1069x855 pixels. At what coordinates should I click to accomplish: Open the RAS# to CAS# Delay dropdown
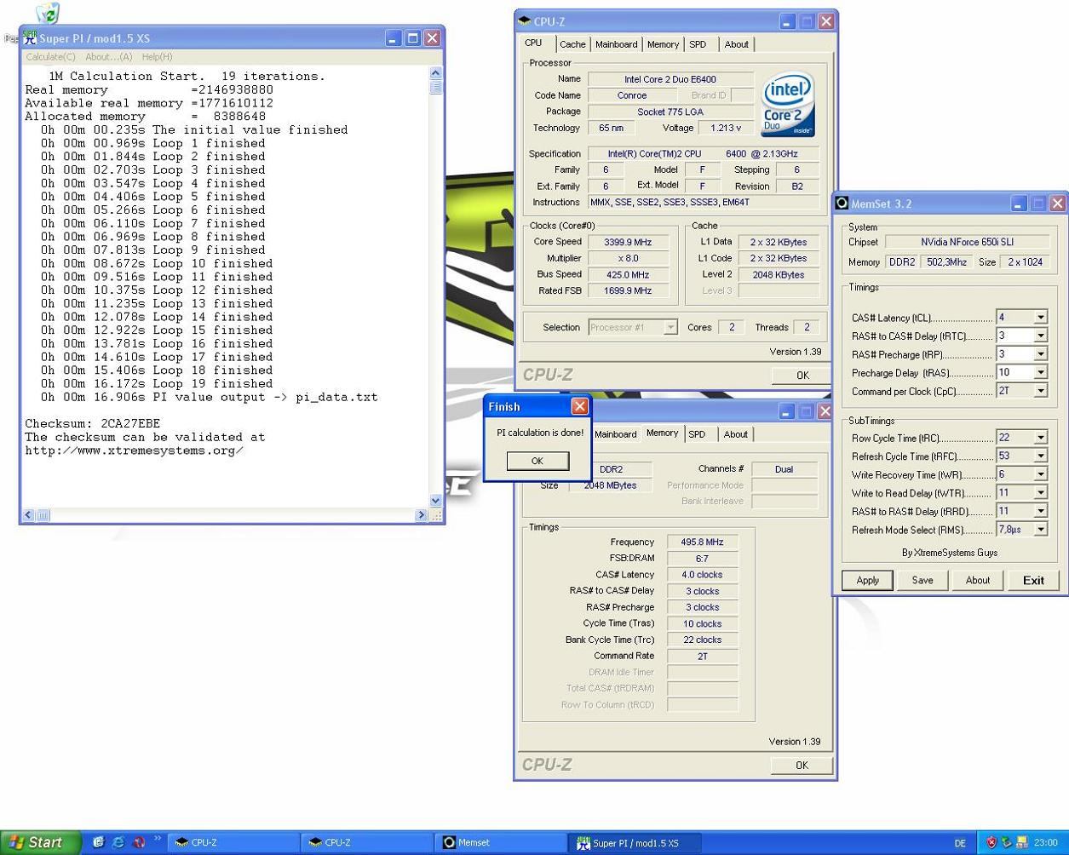1040,336
